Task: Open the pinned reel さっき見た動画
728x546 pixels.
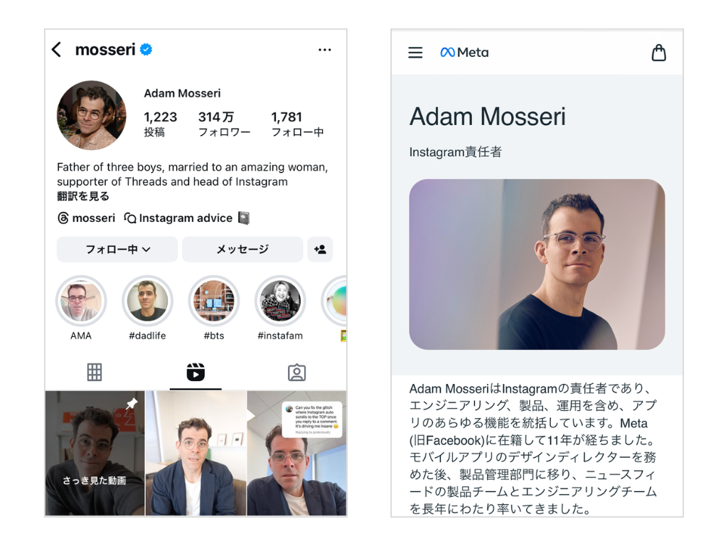Action: click(95, 453)
